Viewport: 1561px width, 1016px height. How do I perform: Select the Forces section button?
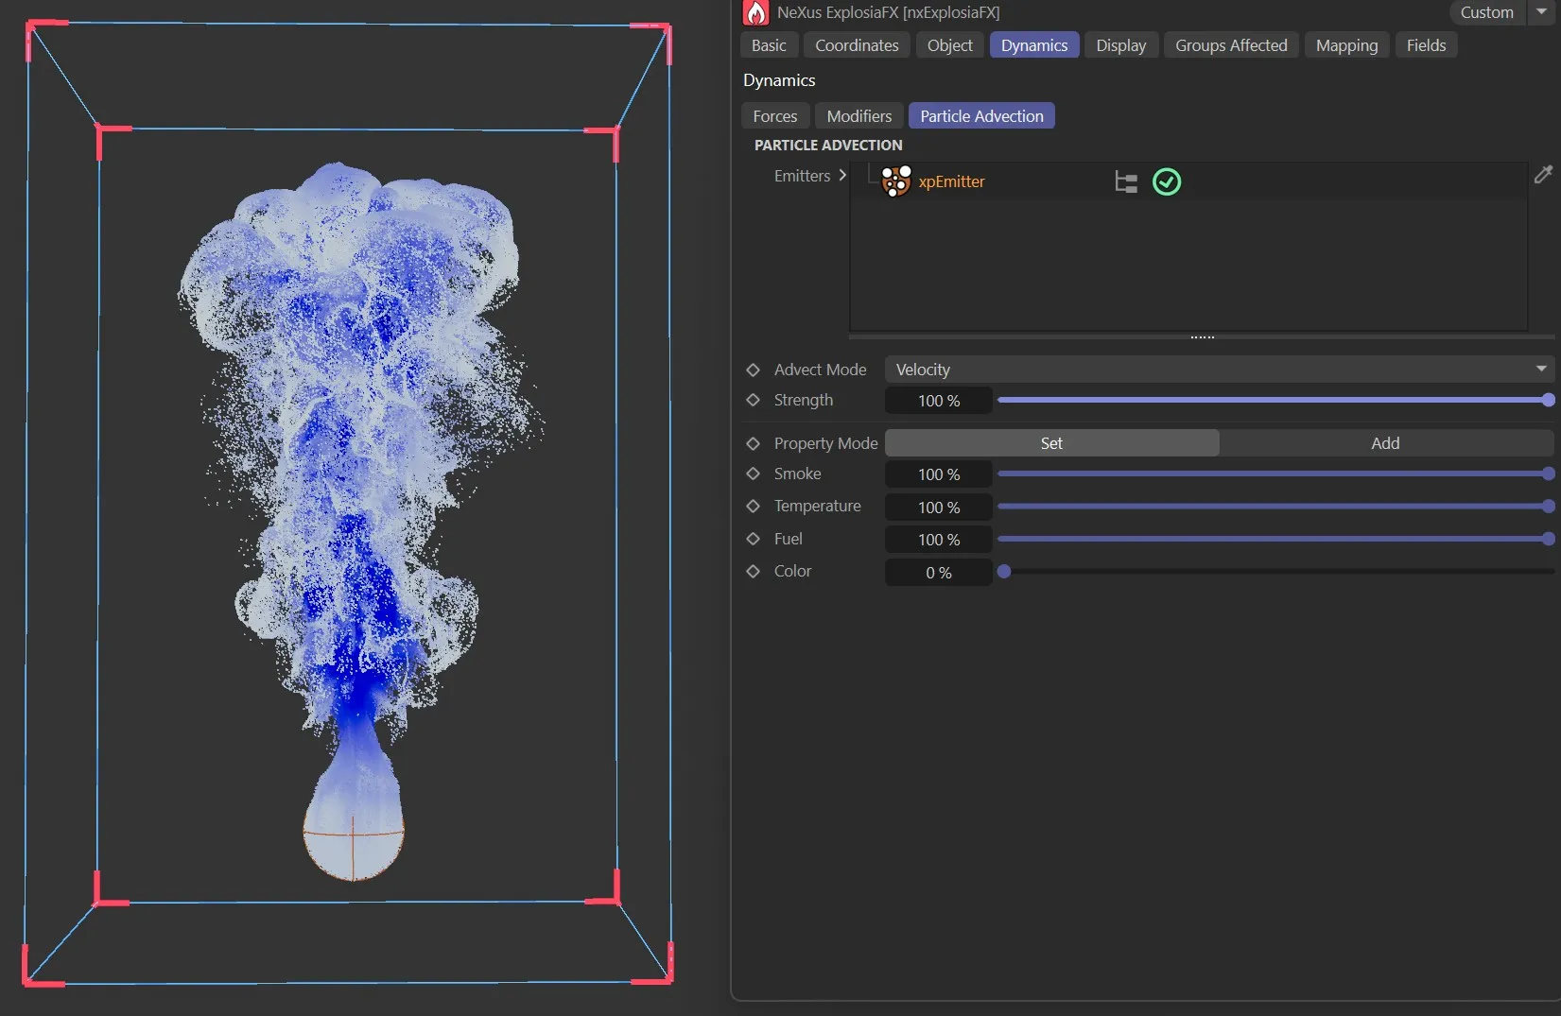(774, 115)
